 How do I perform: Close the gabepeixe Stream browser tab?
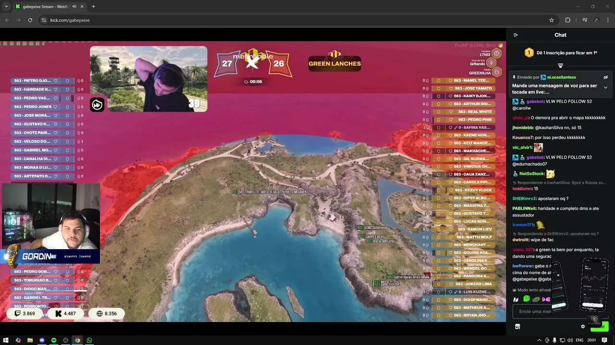pyautogui.click(x=82, y=7)
